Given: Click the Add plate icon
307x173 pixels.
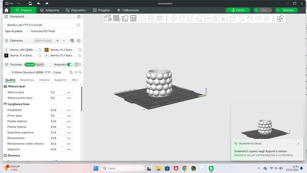Looking at the screenshot, I should [x=117, y=18].
